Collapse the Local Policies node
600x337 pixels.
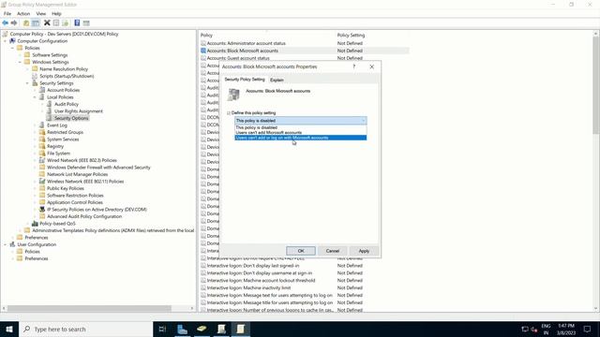pyautogui.click(x=35, y=97)
